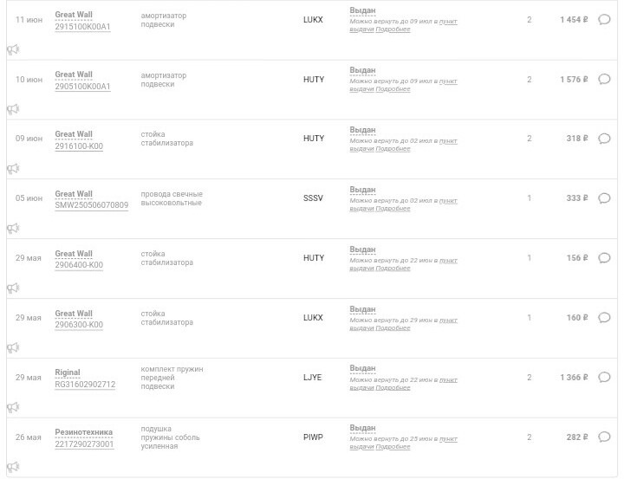Expand Выдан status for 10 июн order

click(x=362, y=70)
